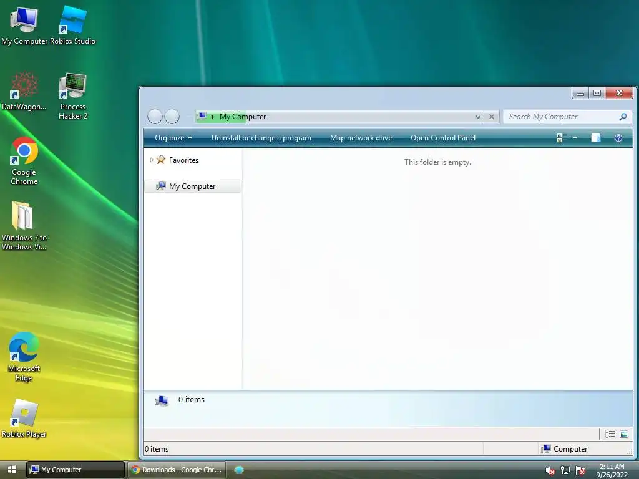The width and height of the screenshot is (639, 479).
Task: Click My Computer in the address bar
Action: [x=243, y=117]
